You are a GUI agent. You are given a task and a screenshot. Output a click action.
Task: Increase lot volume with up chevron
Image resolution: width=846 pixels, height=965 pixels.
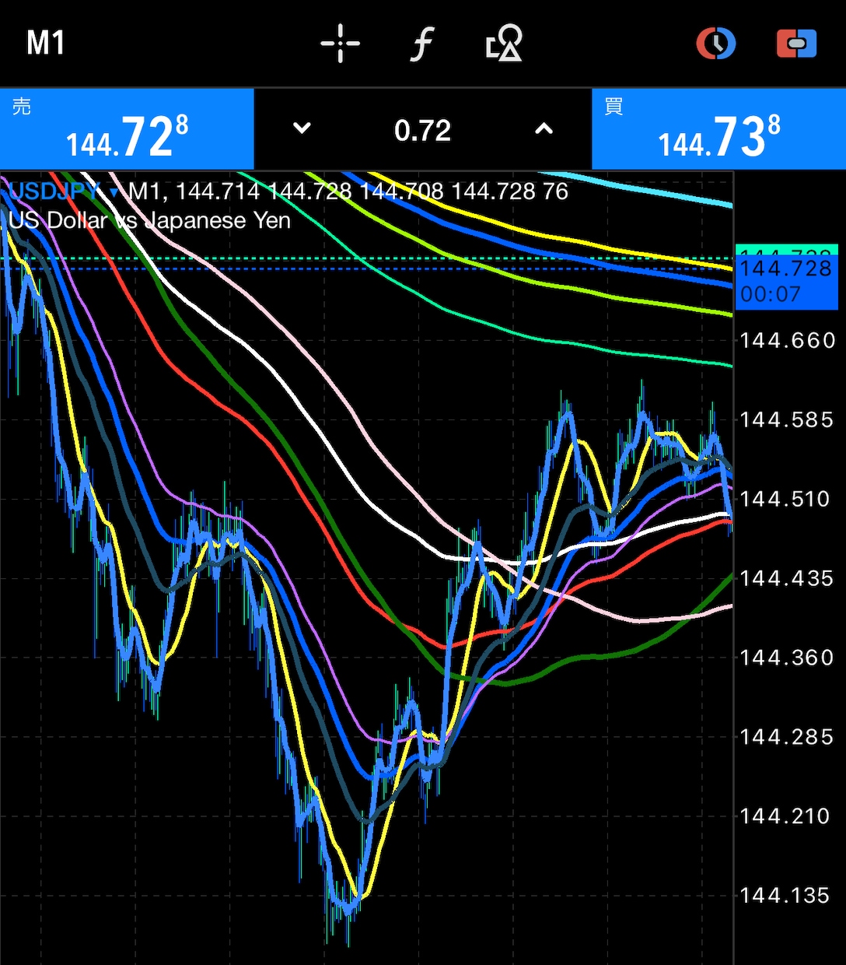(544, 129)
